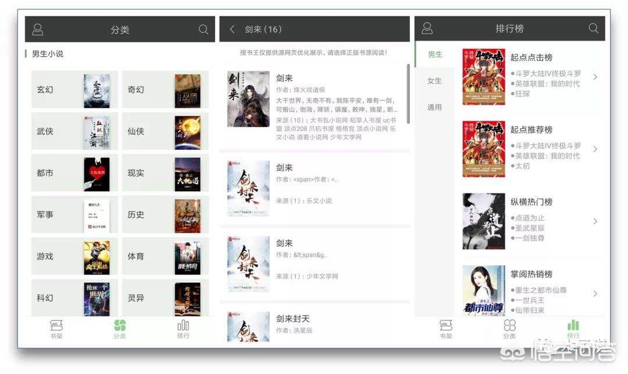Click 起点推荐榜 title
Viewport: 628px width, 374px height.
click(x=531, y=130)
